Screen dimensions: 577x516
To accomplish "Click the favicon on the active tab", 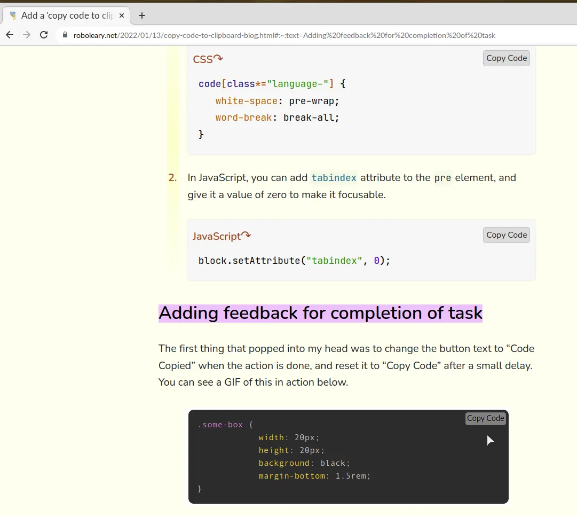I will point(12,15).
